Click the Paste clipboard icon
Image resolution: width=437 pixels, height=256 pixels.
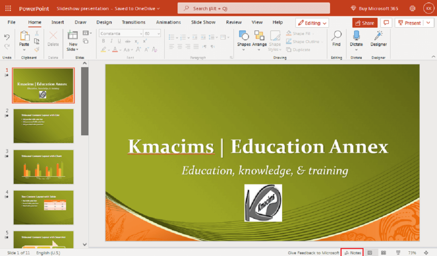24,36
